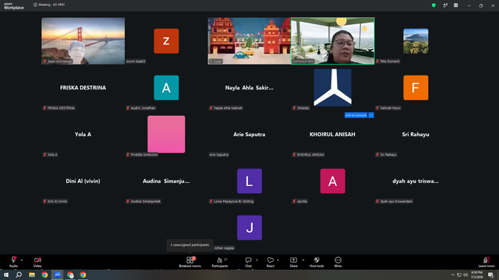499x280 pixels.
Task: Expand the Chat options arrow
Action: coord(257,260)
